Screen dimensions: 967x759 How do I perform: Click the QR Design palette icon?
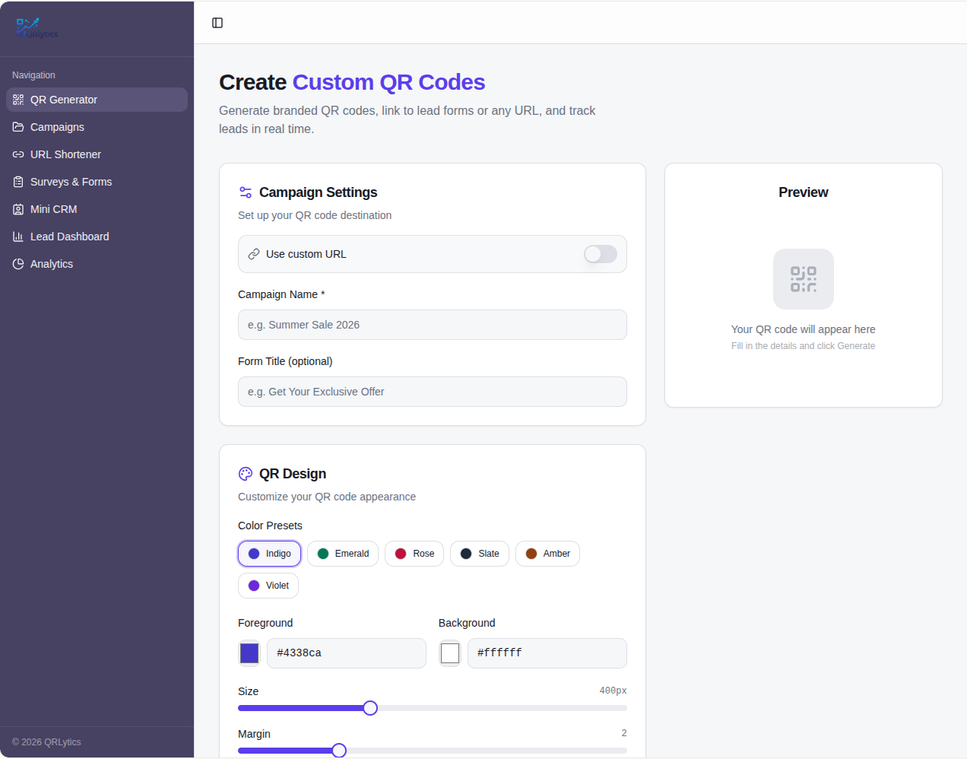point(246,474)
